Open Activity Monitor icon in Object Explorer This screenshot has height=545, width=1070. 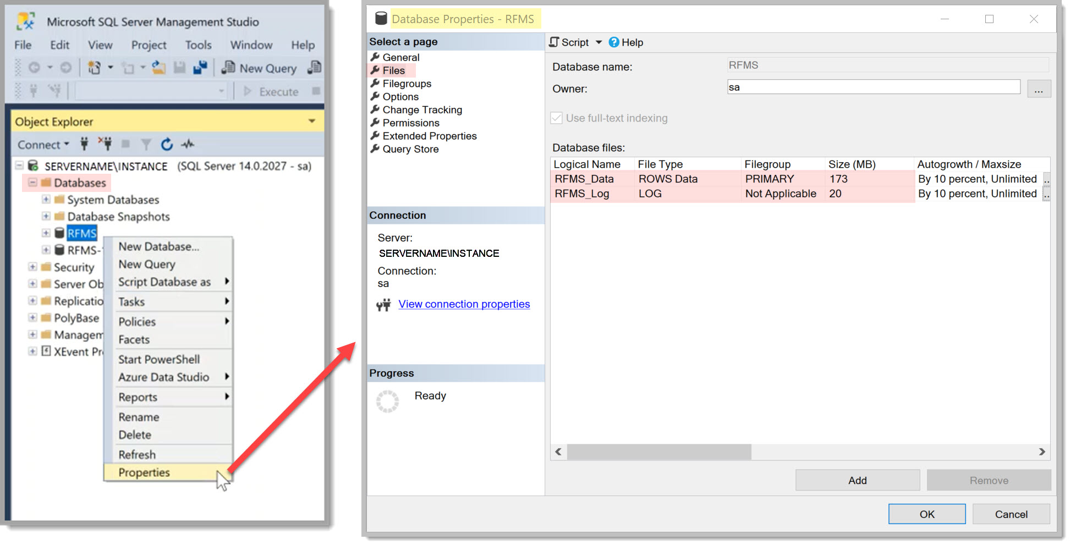[x=188, y=144]
